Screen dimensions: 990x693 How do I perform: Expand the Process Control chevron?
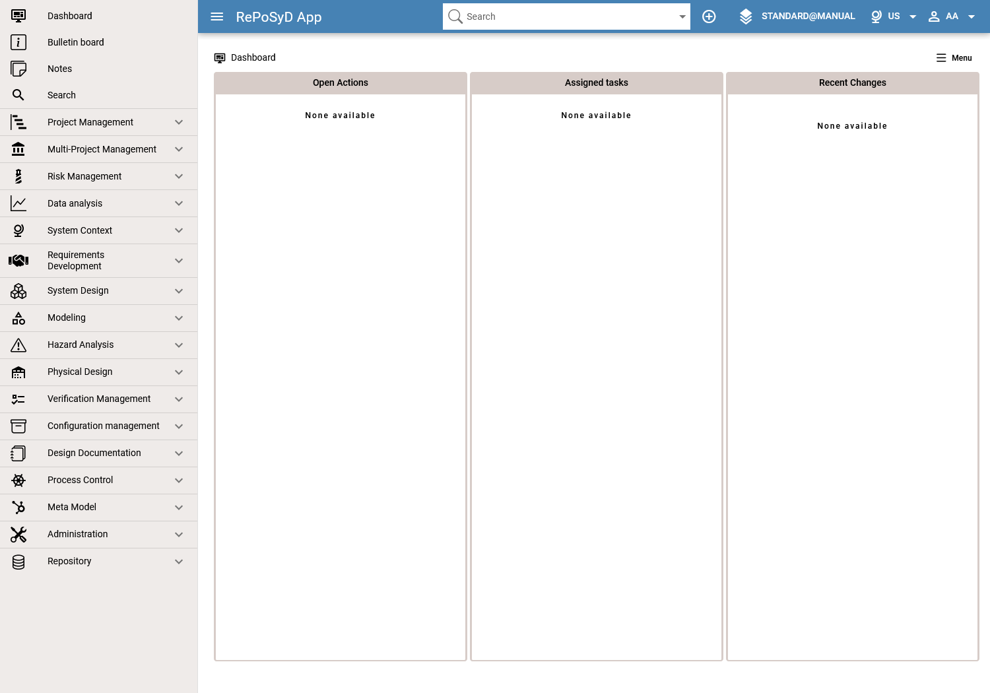click(x=179, y=480)
